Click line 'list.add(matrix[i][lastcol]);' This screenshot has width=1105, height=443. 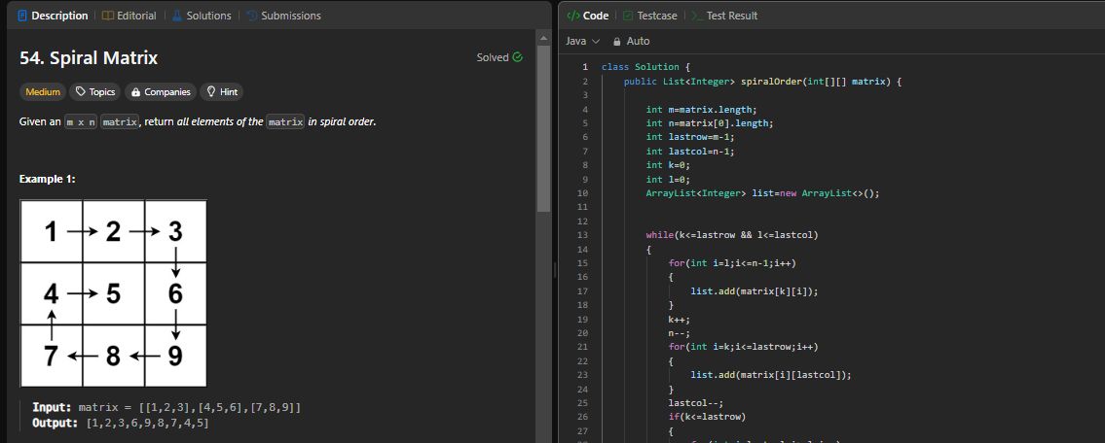coord(771,375)
